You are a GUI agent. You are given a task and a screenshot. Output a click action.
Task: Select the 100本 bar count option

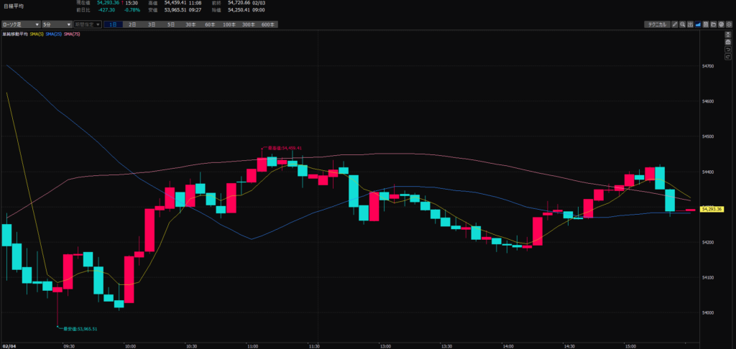click(x=229, y=24)
